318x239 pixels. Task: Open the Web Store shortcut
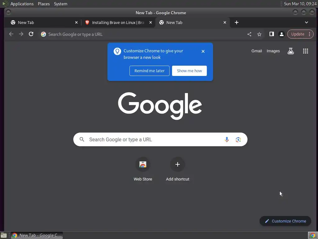tap(143, 164)
